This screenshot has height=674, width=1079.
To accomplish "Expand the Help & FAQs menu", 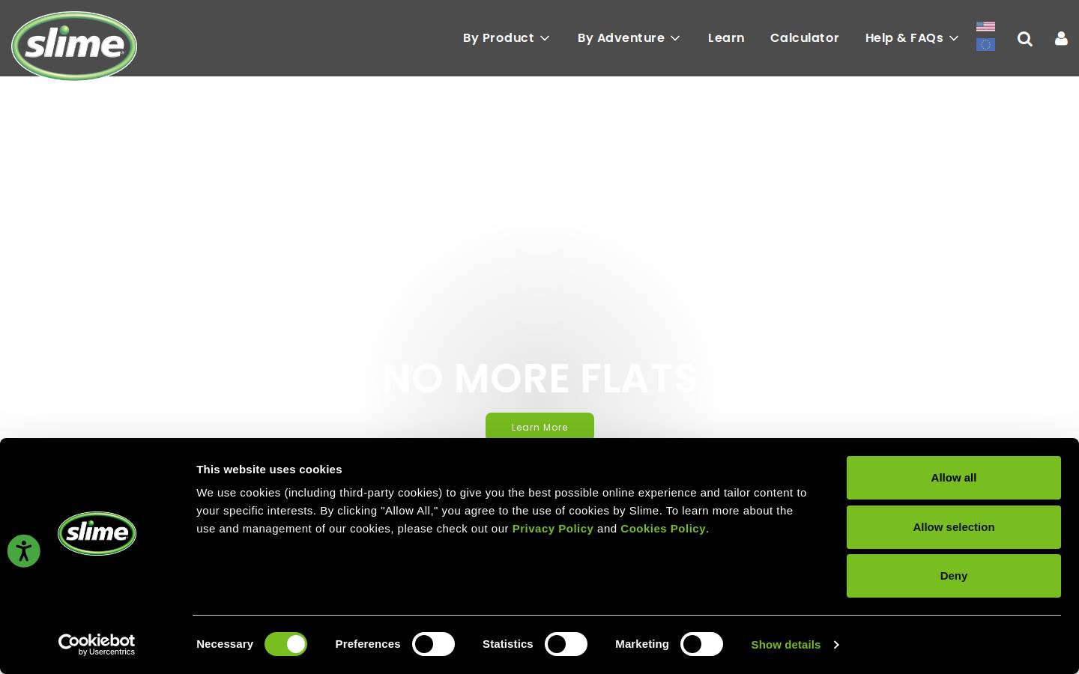I will tap(912, 37).
